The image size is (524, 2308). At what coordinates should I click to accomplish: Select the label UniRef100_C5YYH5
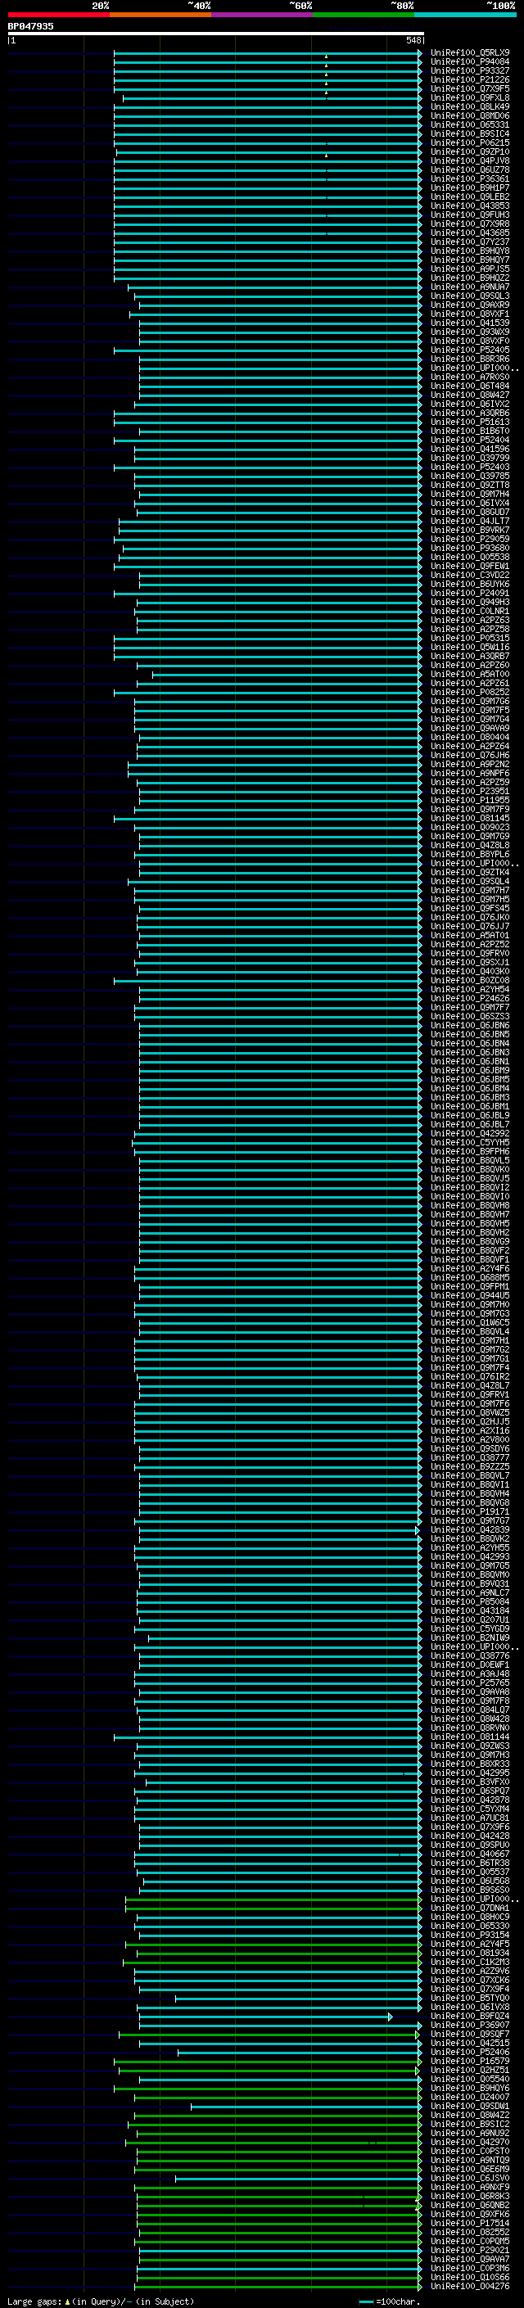coord(469,1142)
